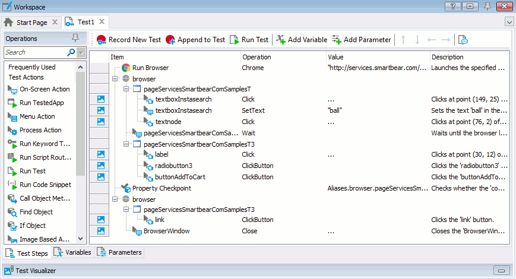This screenshot has height=279, width=516.
Task: Click the Record New Test icon
Action: coord(102,40)
